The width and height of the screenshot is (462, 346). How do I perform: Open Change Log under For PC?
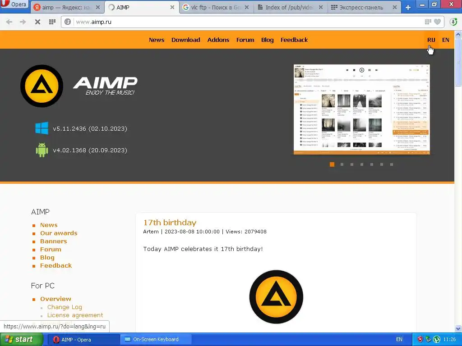[x=65, y=307]
